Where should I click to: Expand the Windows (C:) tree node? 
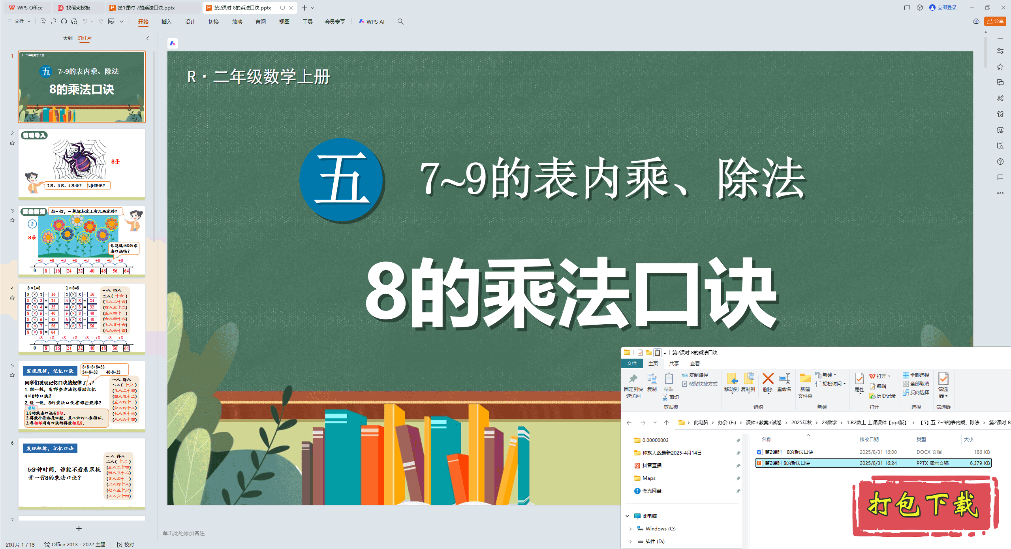[x=630, y=528]
